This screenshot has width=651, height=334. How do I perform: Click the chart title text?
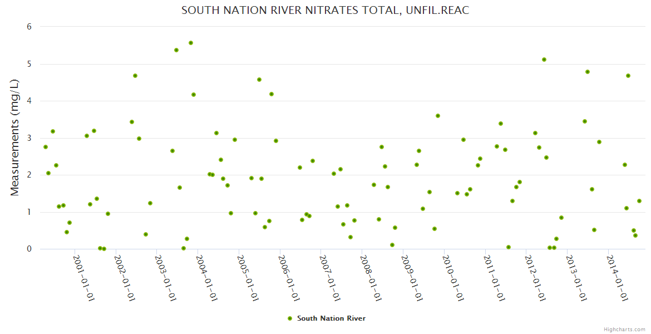click(x=325, y=11)
